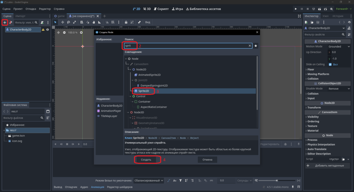Open skeleton bone options icon

point(139,22)
